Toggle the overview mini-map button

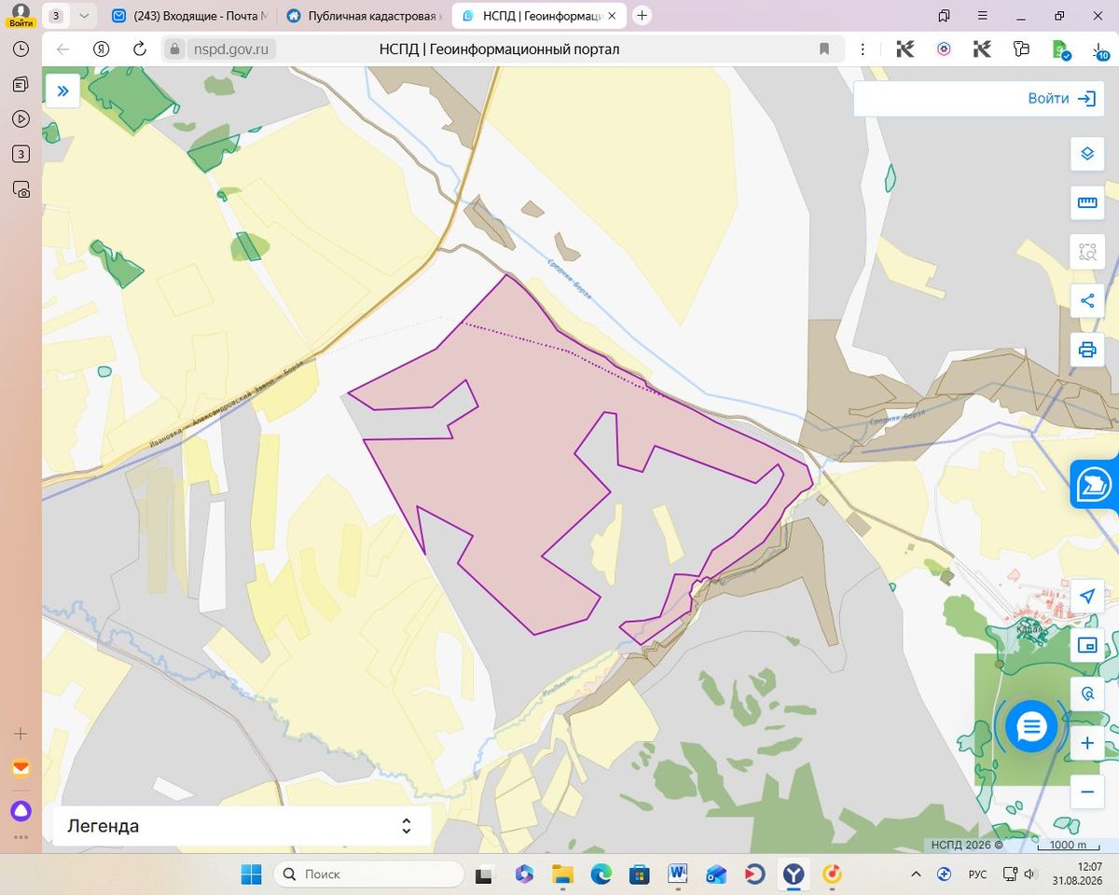click(1086, 645)
